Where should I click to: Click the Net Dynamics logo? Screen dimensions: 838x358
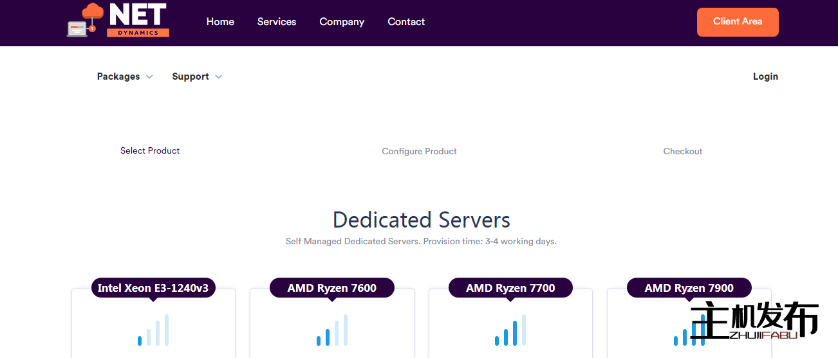[x=118, y=21]
